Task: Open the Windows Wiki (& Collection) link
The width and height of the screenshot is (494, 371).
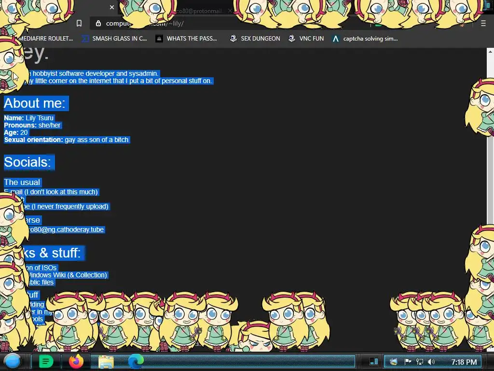Action: pyautogui.click(x=68, y=275)
